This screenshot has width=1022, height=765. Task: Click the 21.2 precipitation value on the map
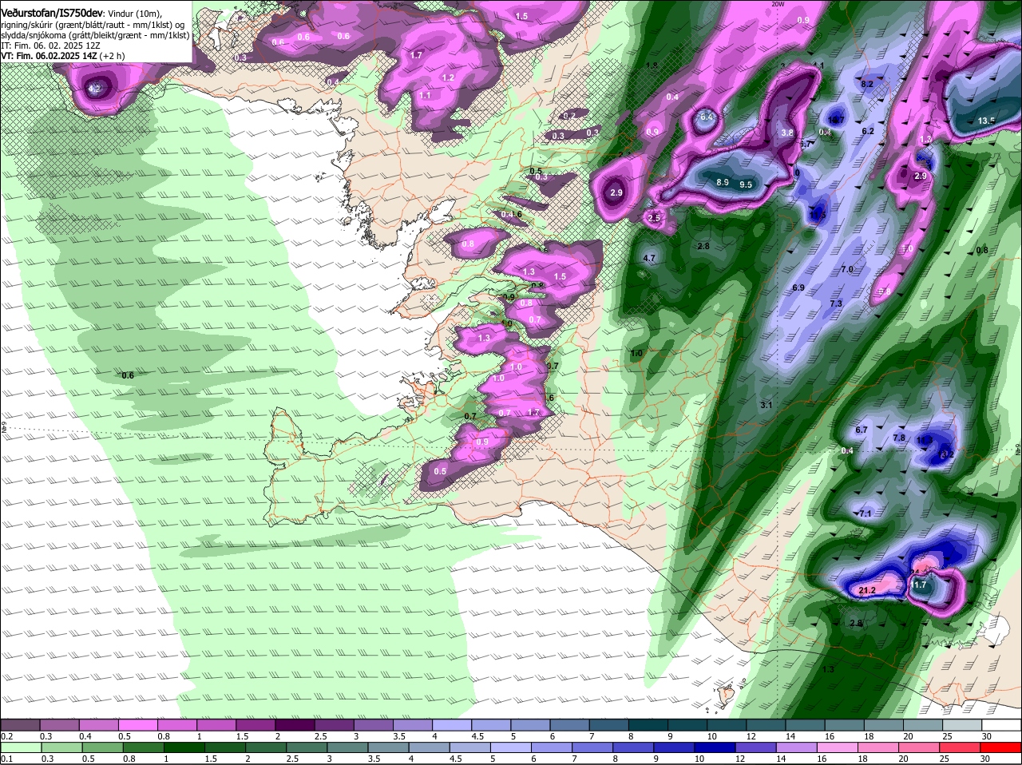(x=867, y=591)
